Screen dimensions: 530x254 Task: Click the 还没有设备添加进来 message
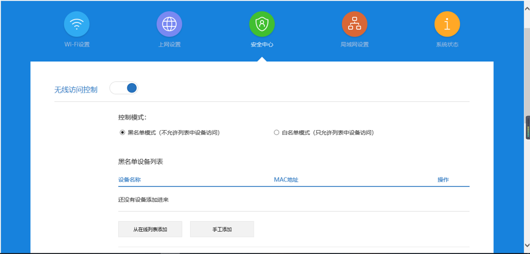coord(143,200)
